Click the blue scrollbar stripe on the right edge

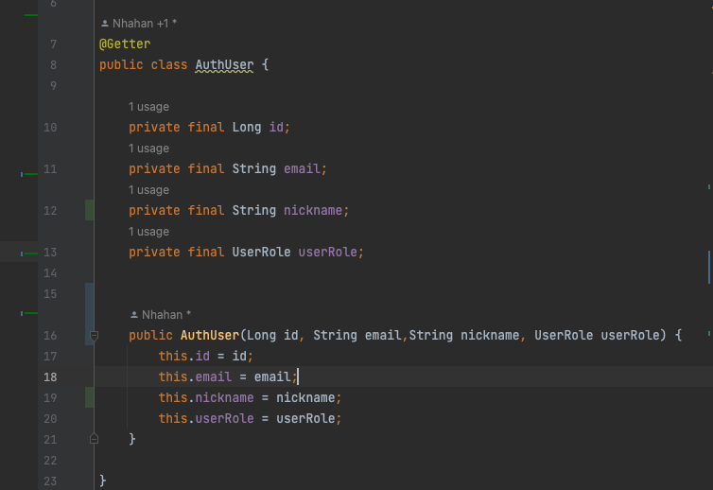coord(709,267)
